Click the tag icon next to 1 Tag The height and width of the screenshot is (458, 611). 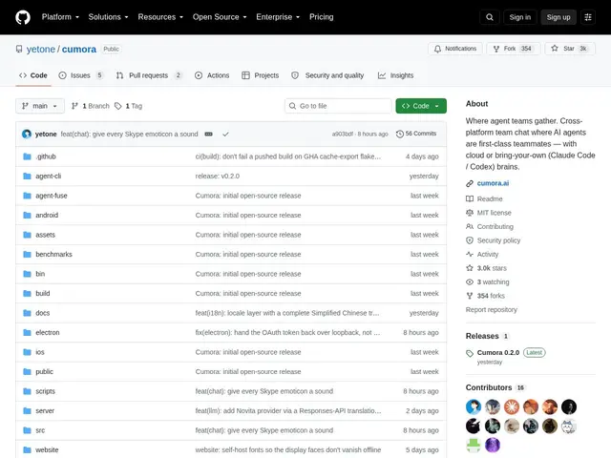pos(118,106)
